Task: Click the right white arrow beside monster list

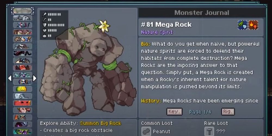Action: pos(35,78)
